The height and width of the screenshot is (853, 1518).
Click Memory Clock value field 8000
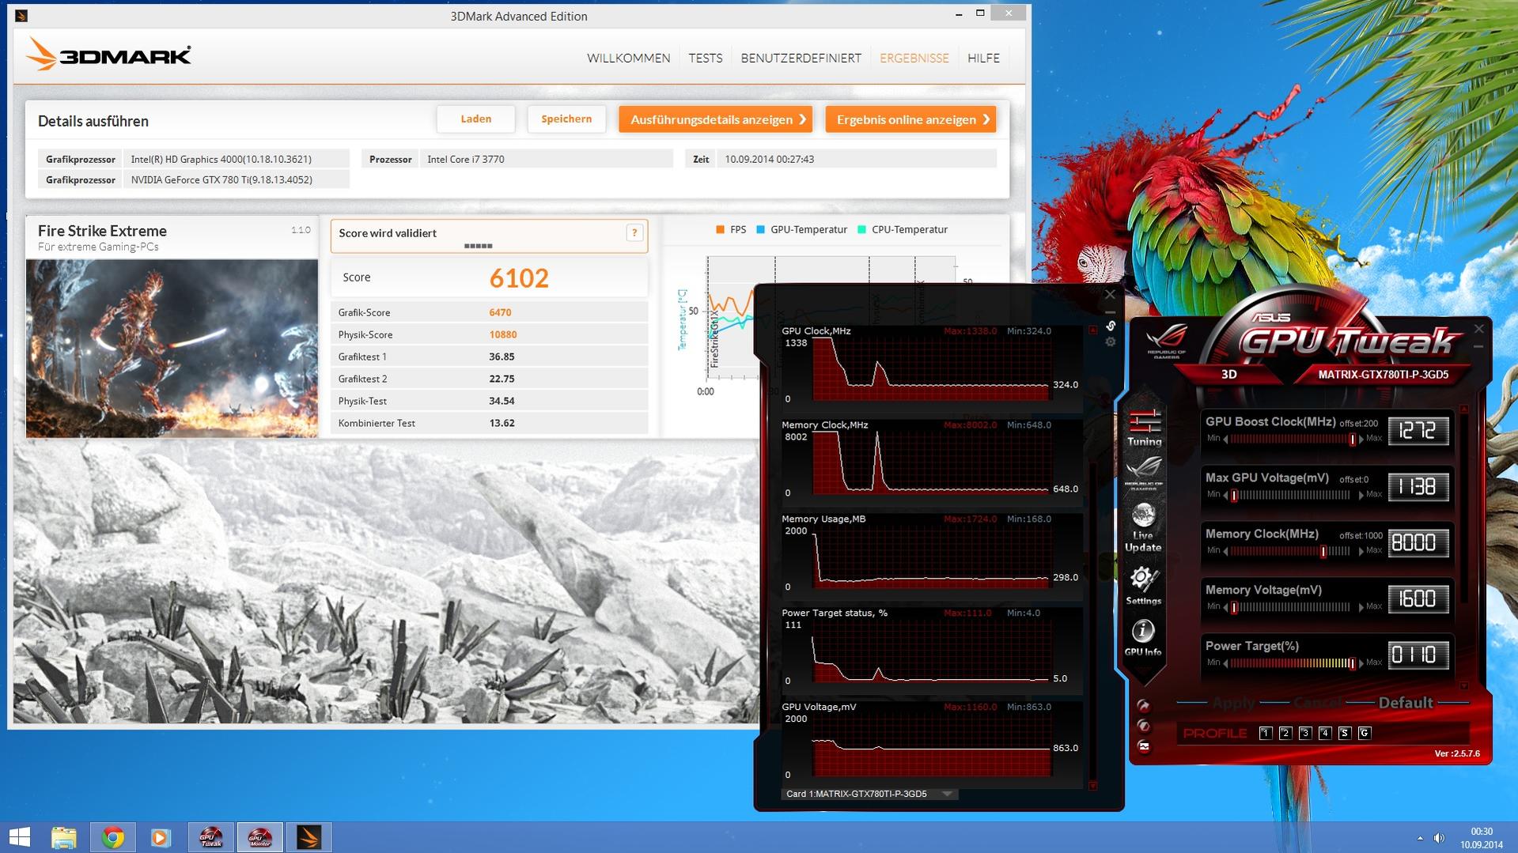[x=1418, y=543]
